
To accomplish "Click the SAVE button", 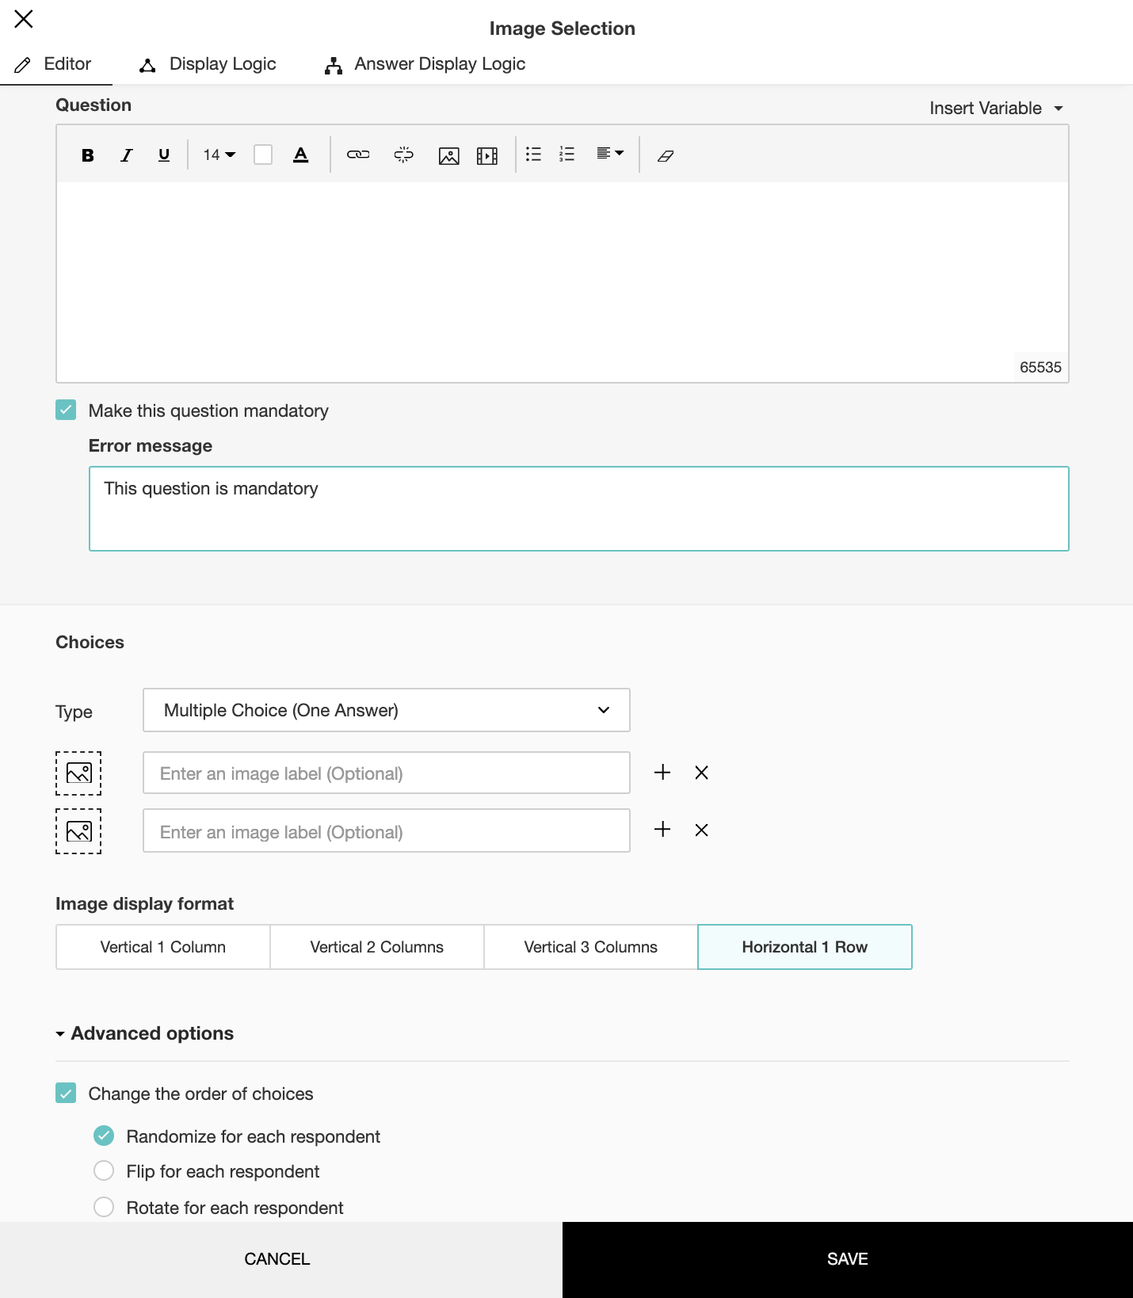I will pyautogui.click(x=847, y=1259).
